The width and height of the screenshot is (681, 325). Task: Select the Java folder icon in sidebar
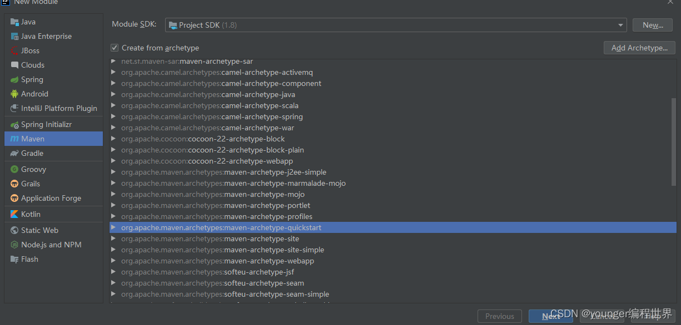coord(14,22)
